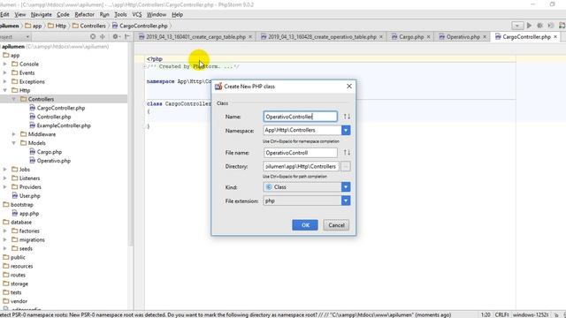
Task: Open the VCS menu
Action: [x=137, y=14]
